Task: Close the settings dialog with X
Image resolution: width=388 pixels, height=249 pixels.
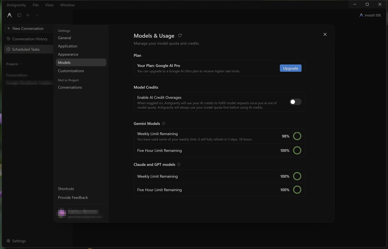Action: point(325,34)
